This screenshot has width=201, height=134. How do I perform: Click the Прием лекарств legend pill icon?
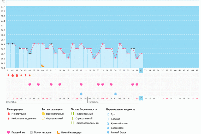pos(31,132)
